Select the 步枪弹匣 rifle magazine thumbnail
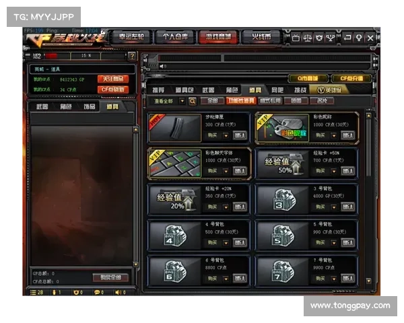The image size is (404, 323). [174, 127]
